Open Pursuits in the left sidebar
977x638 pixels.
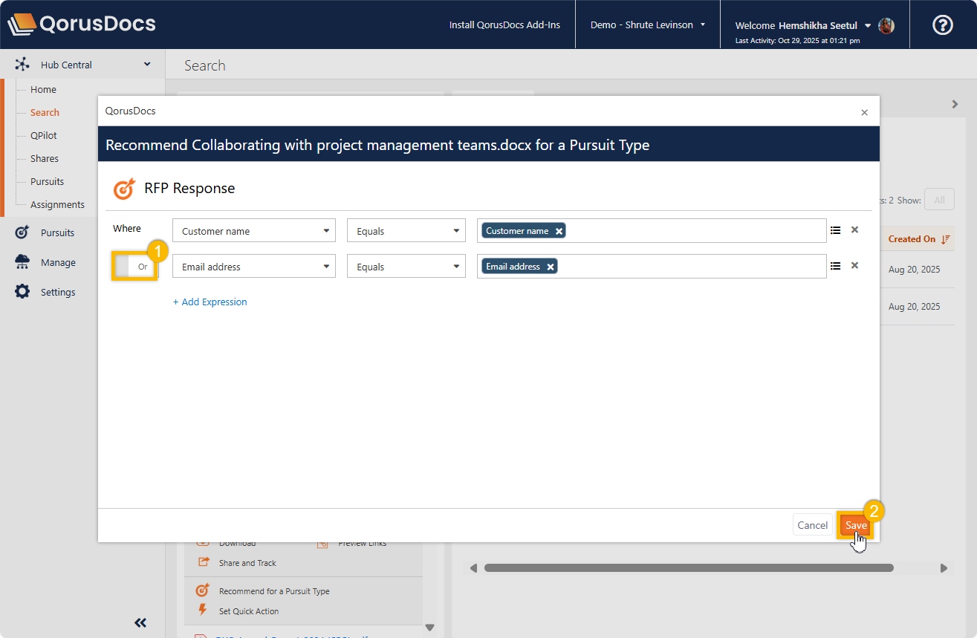coord(57,232)
